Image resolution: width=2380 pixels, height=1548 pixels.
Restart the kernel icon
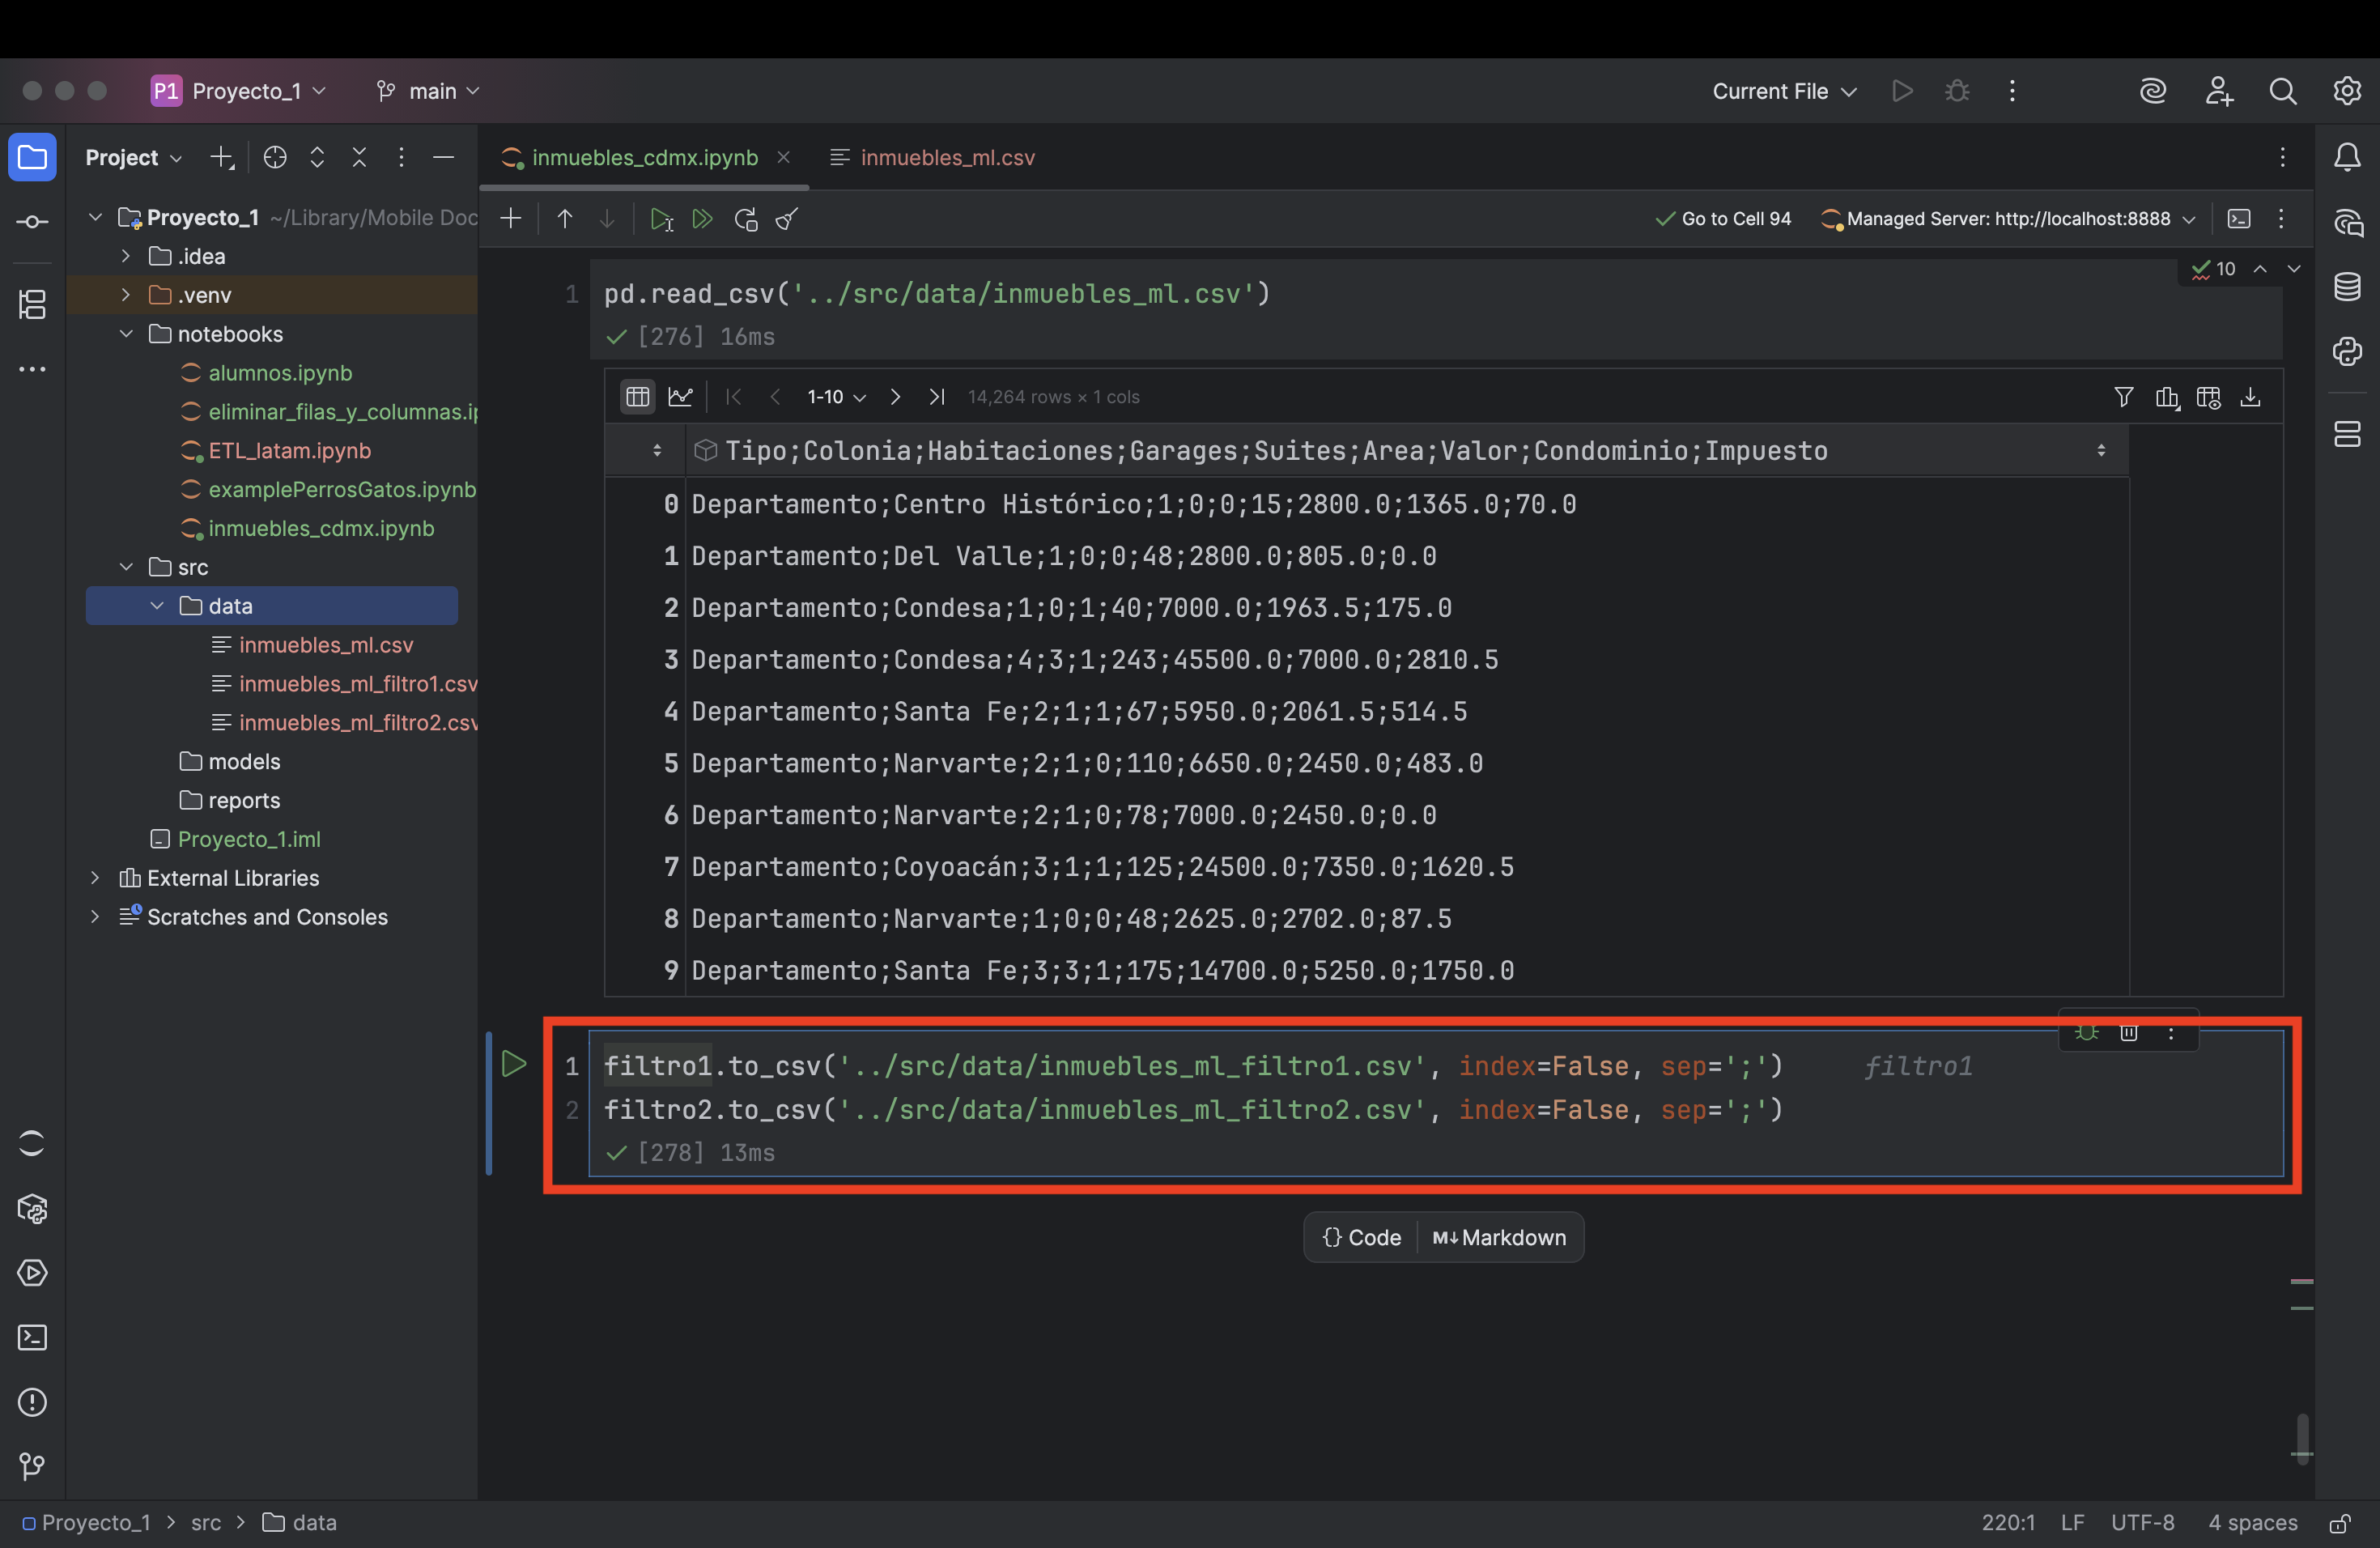click(x=746, y=219)
